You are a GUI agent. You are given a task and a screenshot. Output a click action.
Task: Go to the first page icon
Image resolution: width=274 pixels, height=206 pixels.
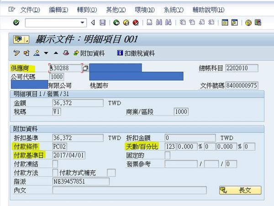tap(183, 22)
